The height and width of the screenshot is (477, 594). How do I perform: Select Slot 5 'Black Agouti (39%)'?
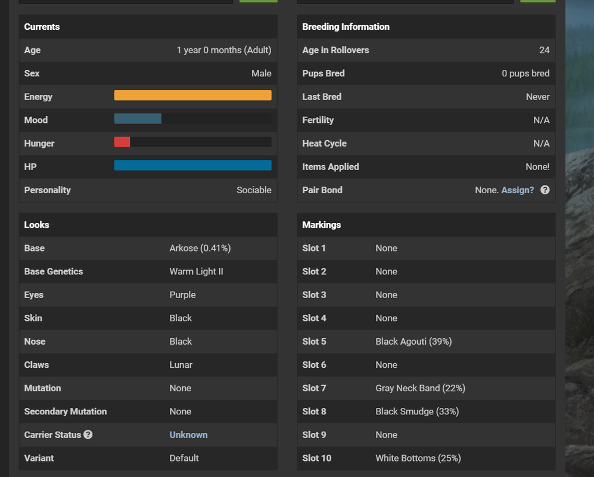(x=413, y=342)
